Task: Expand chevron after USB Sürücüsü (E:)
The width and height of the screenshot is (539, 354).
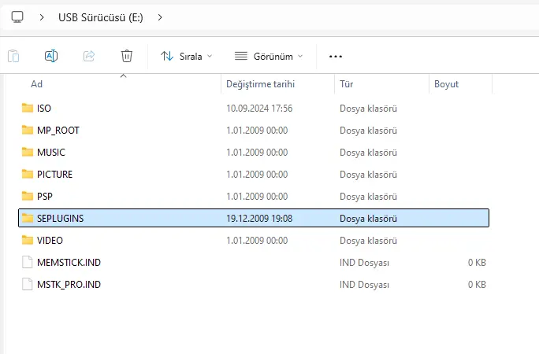Action: [160, 17]
